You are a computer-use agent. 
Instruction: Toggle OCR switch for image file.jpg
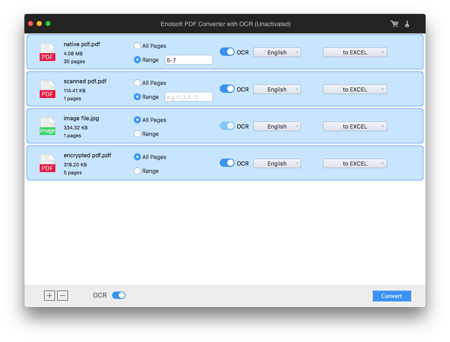point(227,126)
